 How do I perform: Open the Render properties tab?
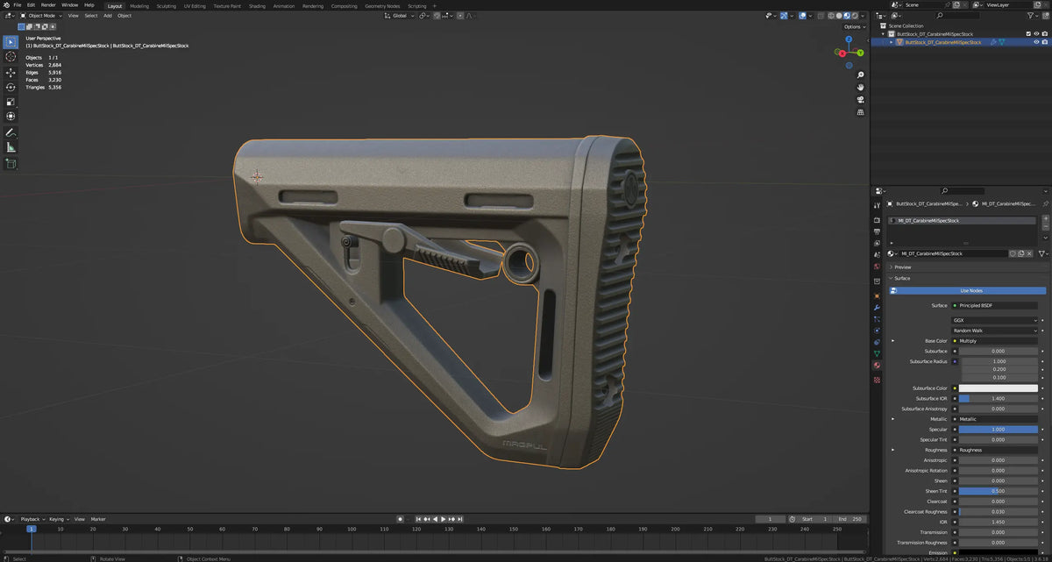[877, 220]
